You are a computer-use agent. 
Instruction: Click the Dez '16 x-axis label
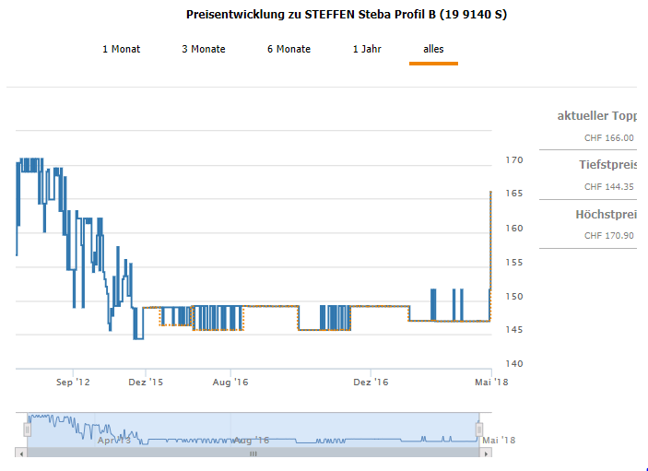pyautogui.click(x=371, y=381)
